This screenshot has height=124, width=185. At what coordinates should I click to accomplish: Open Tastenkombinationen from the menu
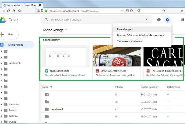[142, 41]
